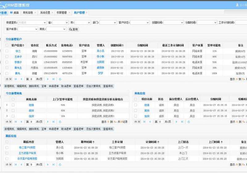This screenshot has height=173, width=247.
Task: Open the 快速查找 combo box
Action: click(32, 23)
